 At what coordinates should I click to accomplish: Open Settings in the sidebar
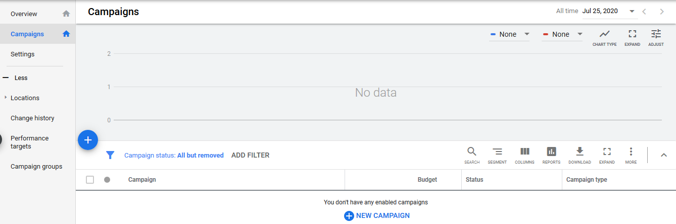pyautogui.click(x=23, y=54)
